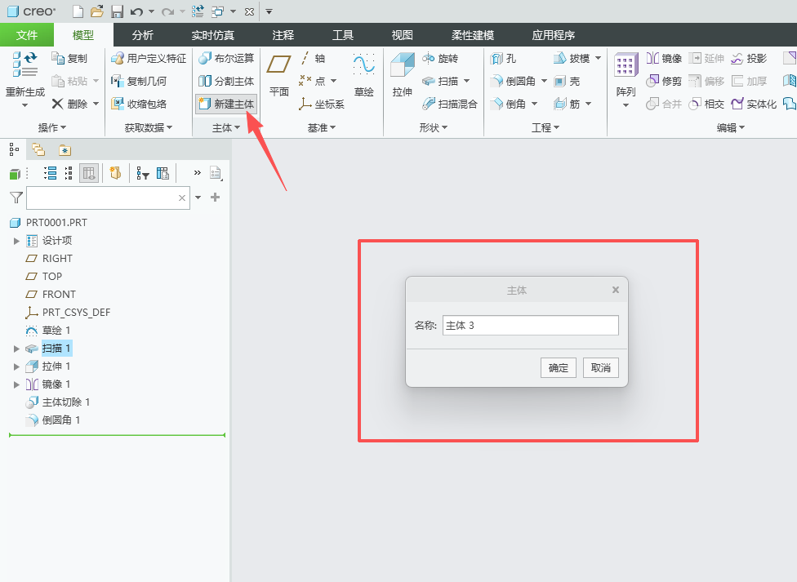Click the 相交 Intersect tool
The height and width of the screenshot is (582, 797).
coord(706,104)
